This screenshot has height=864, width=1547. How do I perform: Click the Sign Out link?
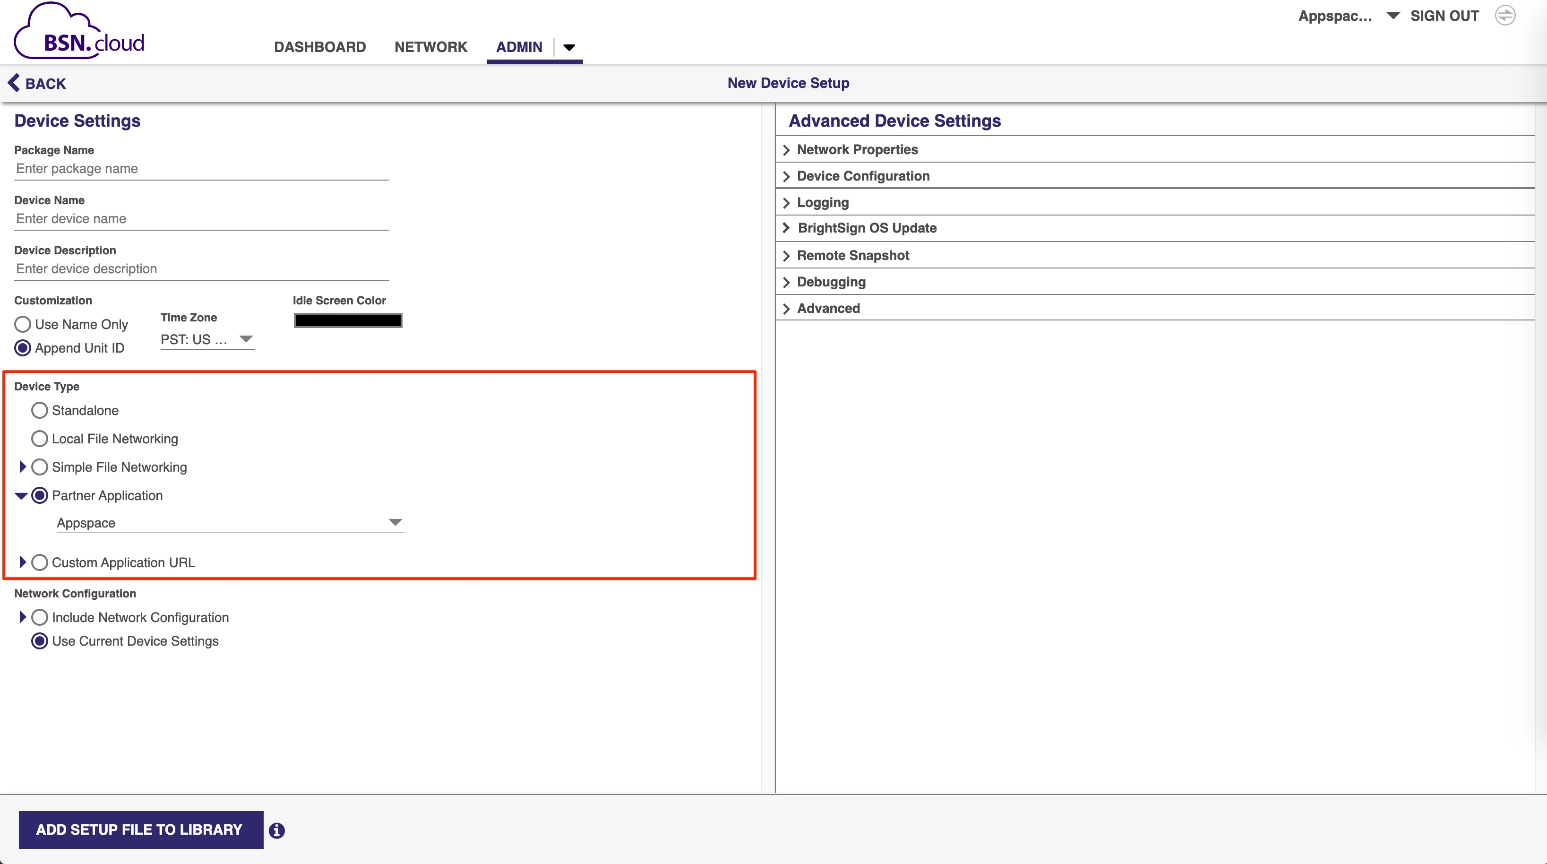point(1444,16)
